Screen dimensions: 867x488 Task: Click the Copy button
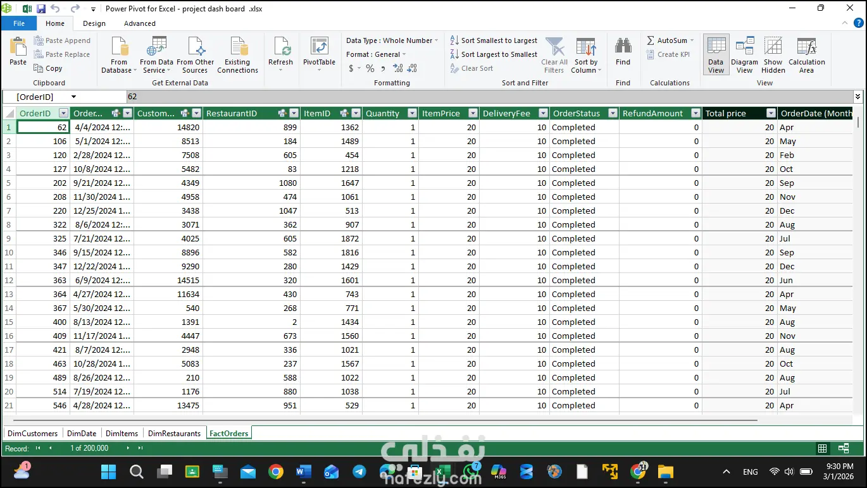click(48, 68)
